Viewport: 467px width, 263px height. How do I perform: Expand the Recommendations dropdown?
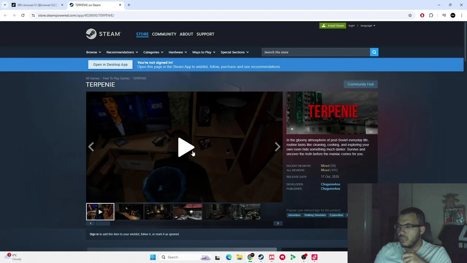pos(122,52)
